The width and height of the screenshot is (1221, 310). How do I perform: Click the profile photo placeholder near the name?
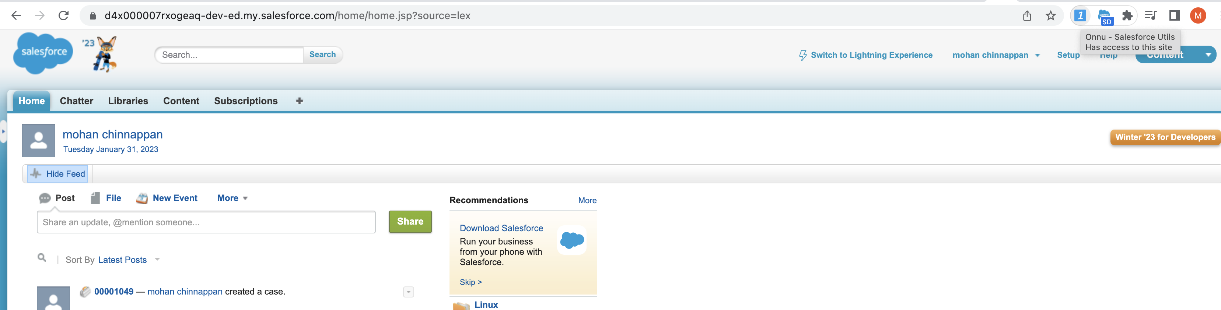39,140
